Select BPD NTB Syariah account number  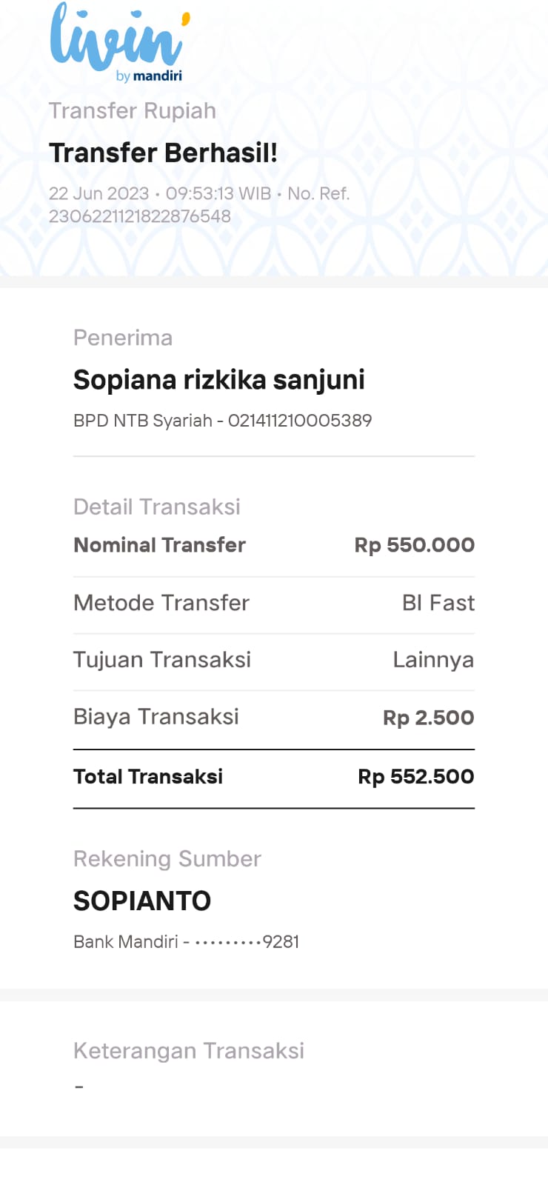pyautogui.click(x=222, y=421)
